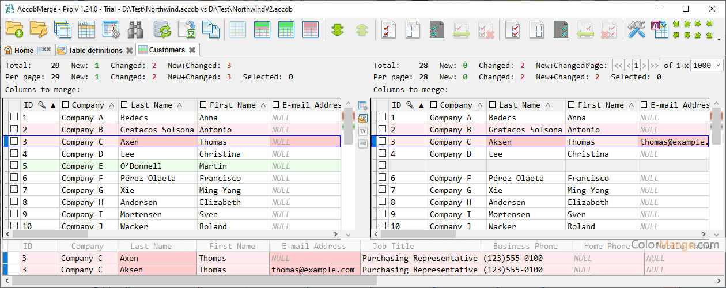This screenshot has width=726, height=288.
Task: Tick checkbox for Aksen row in right grid
Action: 382,142
